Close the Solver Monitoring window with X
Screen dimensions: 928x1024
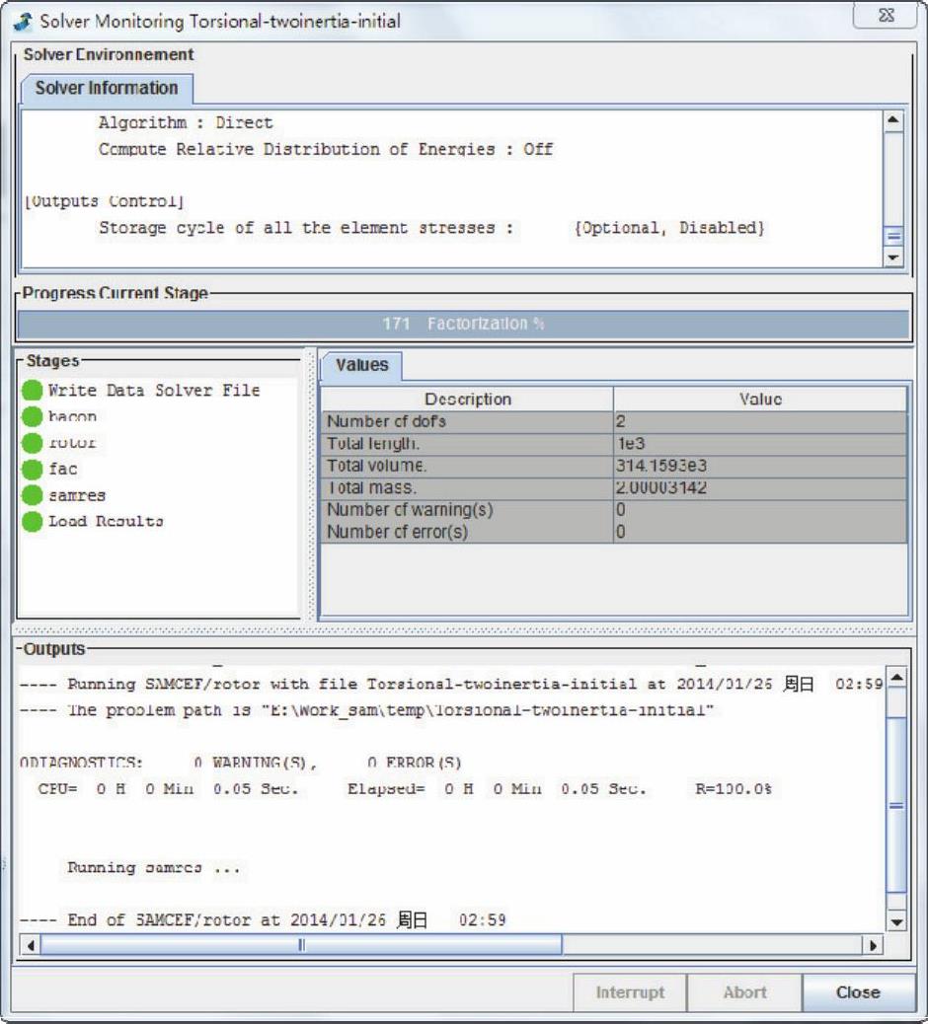tap(885, 17)
